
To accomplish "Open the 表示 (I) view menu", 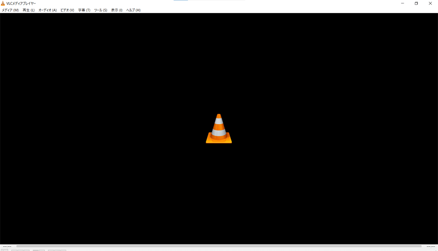I will (117, 10).
